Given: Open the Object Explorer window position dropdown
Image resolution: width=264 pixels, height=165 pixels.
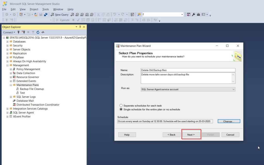Looking at the screenshot, I should point(76,27).
